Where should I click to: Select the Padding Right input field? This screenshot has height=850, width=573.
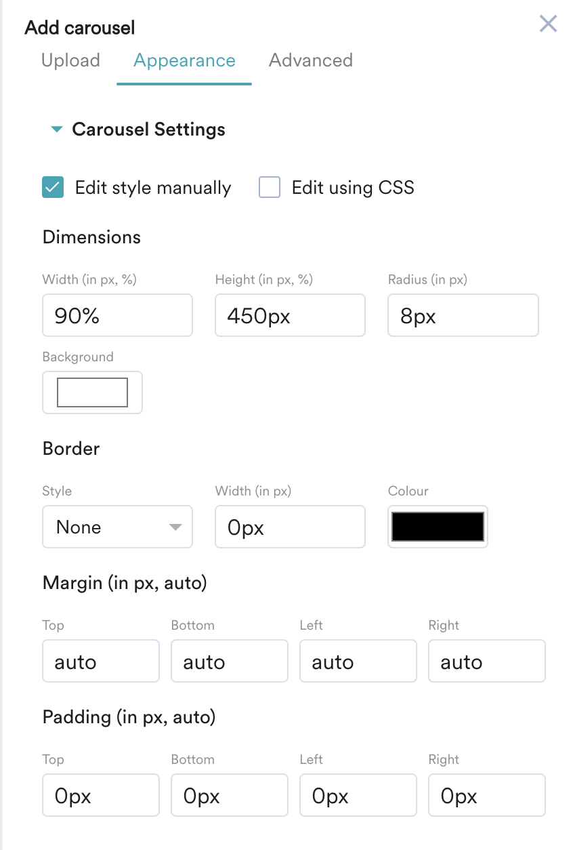pyautogui.click(x=486, y=795)
